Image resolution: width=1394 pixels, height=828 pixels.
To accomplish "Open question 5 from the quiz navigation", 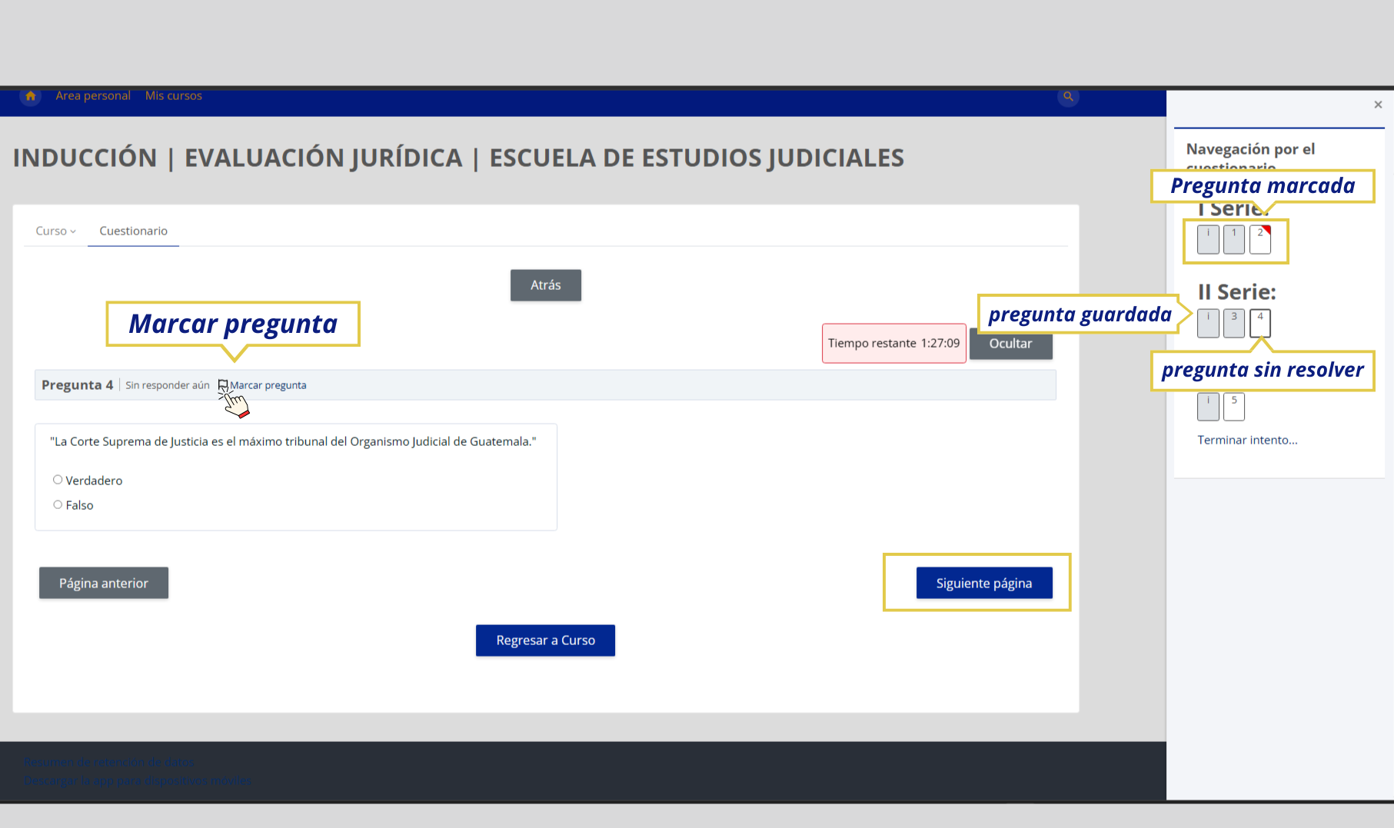I will pyautogui.click(x=1234, y=407).
